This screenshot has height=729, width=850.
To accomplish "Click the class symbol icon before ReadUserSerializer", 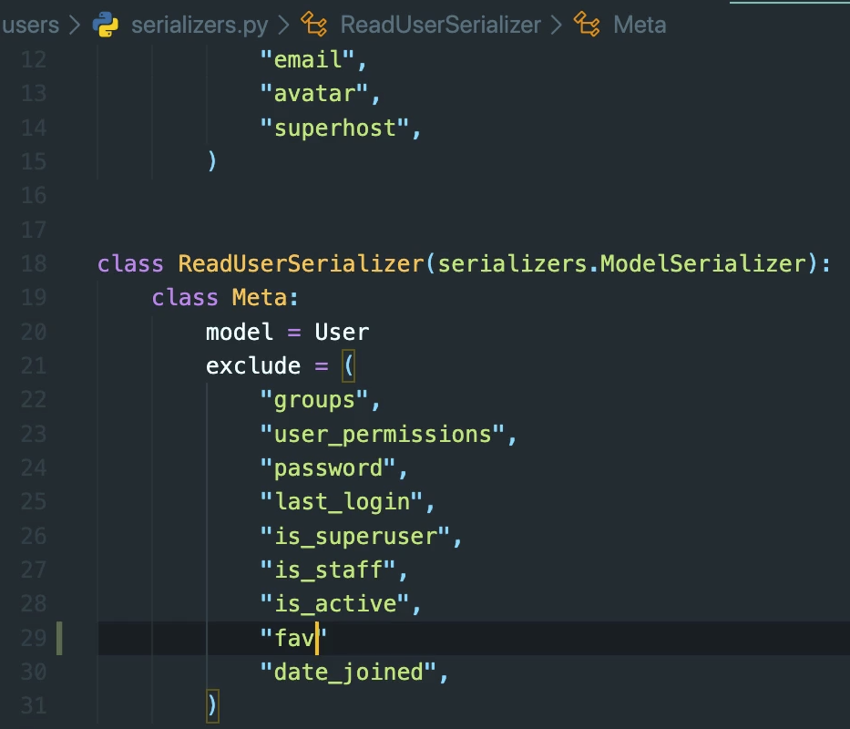I will (314, 25).
